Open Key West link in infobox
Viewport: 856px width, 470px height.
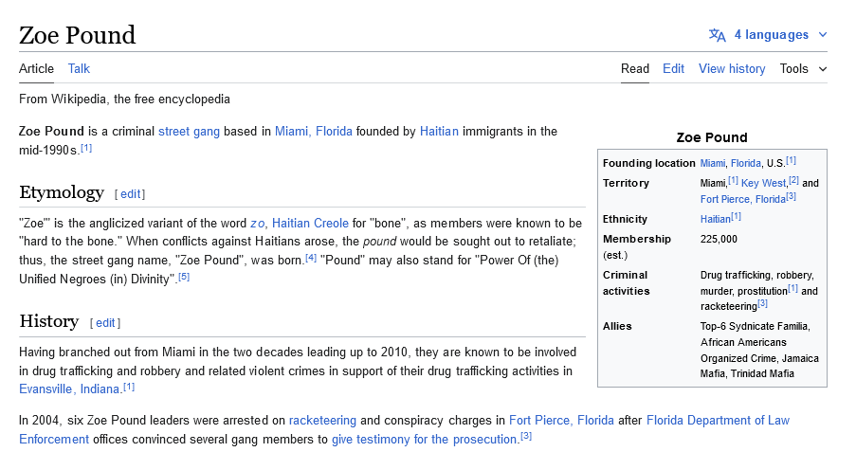[x=763, y=183]
